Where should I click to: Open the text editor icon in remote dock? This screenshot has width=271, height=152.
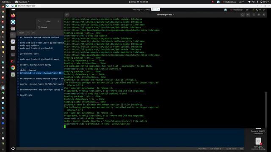pyautogui.click(x=13, y=41)
